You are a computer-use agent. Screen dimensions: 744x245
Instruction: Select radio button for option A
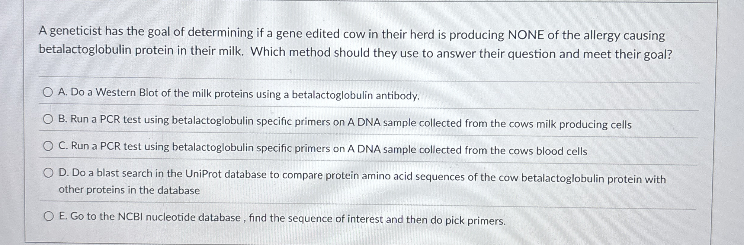(x=48, y=93)
